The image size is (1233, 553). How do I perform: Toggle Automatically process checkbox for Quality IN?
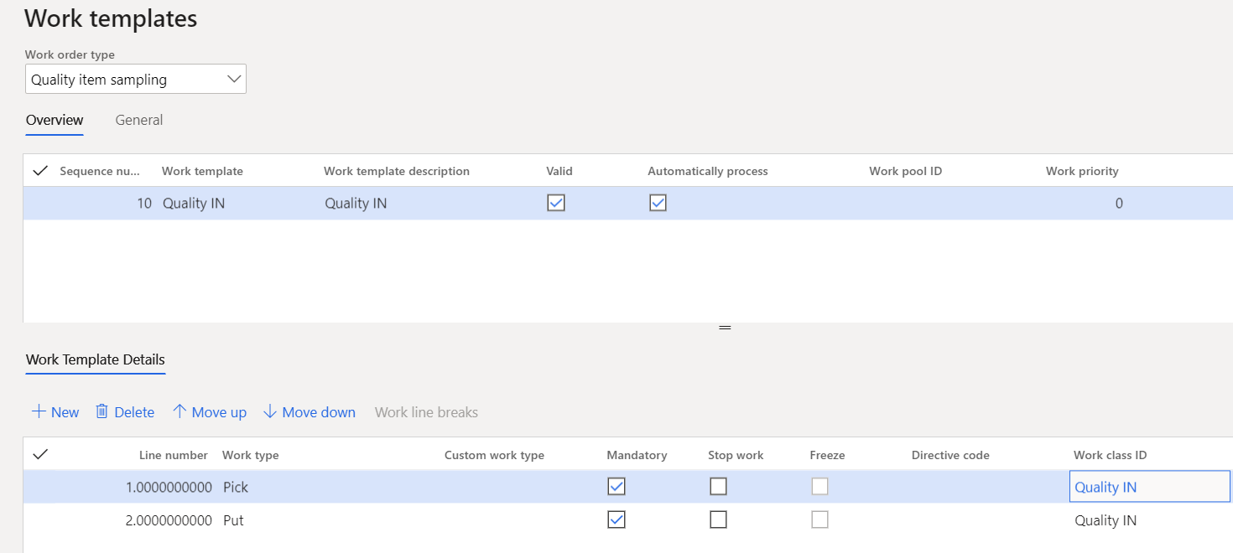(658, 203)
